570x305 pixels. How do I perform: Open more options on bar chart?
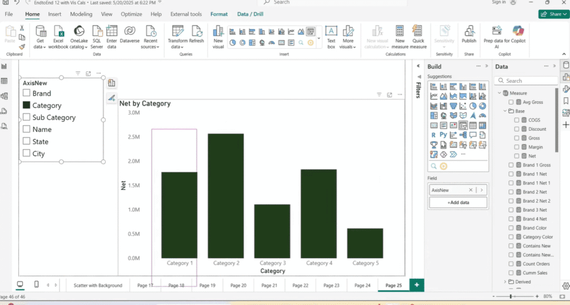[x=400, y=95]
